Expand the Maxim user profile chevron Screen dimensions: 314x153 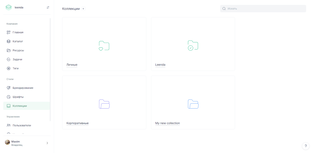47,143
